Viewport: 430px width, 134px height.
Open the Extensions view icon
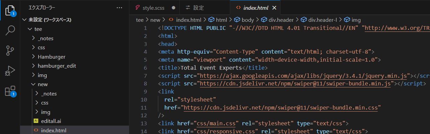10,91
